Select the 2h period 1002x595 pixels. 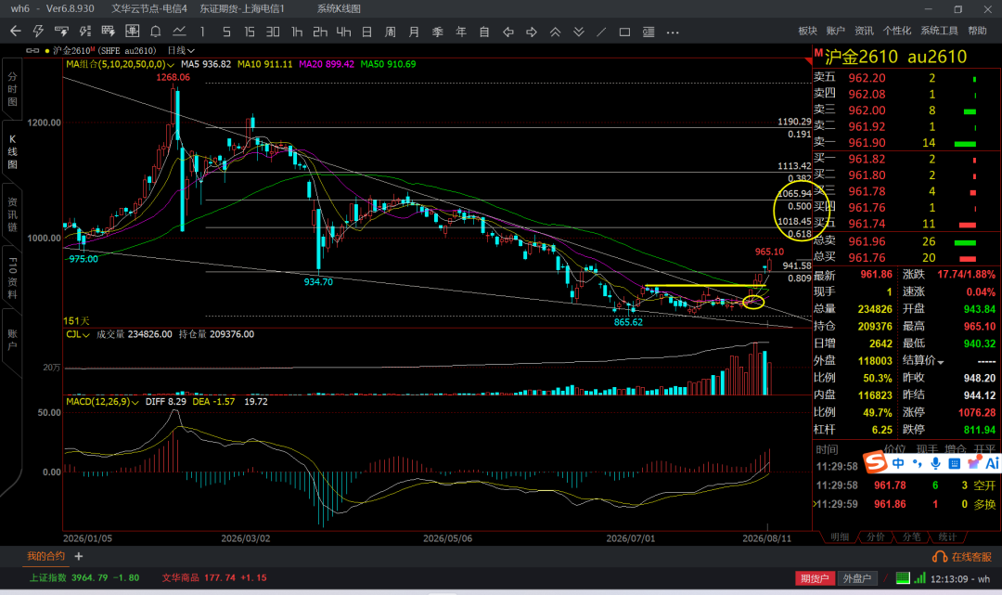320,32
